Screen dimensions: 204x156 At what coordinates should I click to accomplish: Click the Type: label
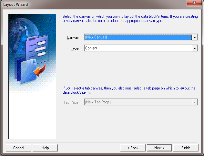[x=75, y=48]
